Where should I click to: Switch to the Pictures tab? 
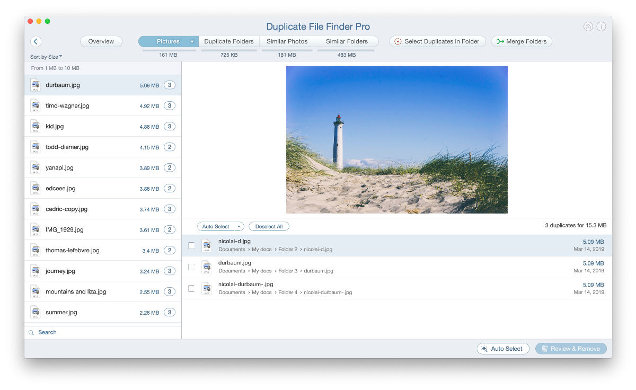click(x=168, y=41)
